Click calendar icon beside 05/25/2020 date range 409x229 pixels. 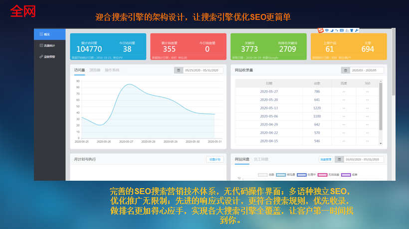tap(179, 70)
